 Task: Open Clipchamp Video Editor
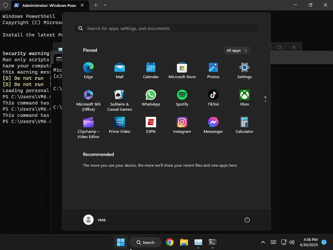[x=88, y=128]
